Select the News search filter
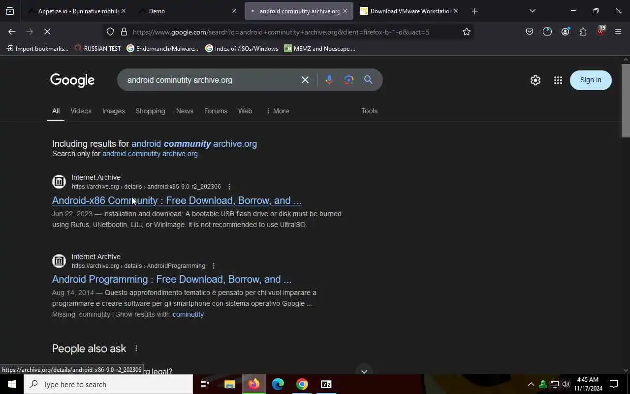Viewport: 630px width, 394px height. pos(185,111)
